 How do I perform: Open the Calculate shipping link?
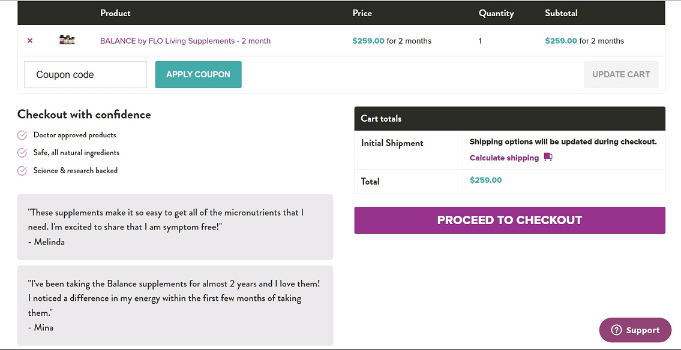504,158
